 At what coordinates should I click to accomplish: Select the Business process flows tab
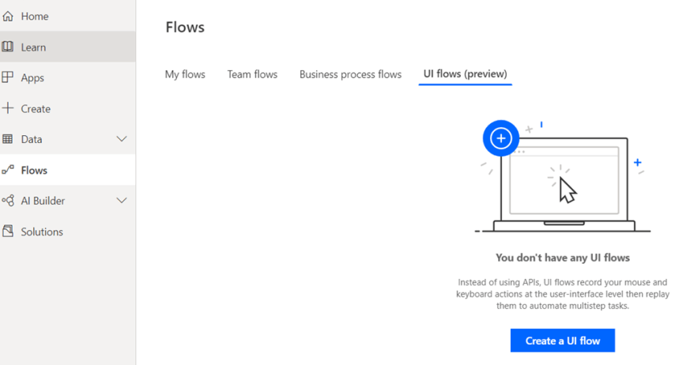[350, 74]
